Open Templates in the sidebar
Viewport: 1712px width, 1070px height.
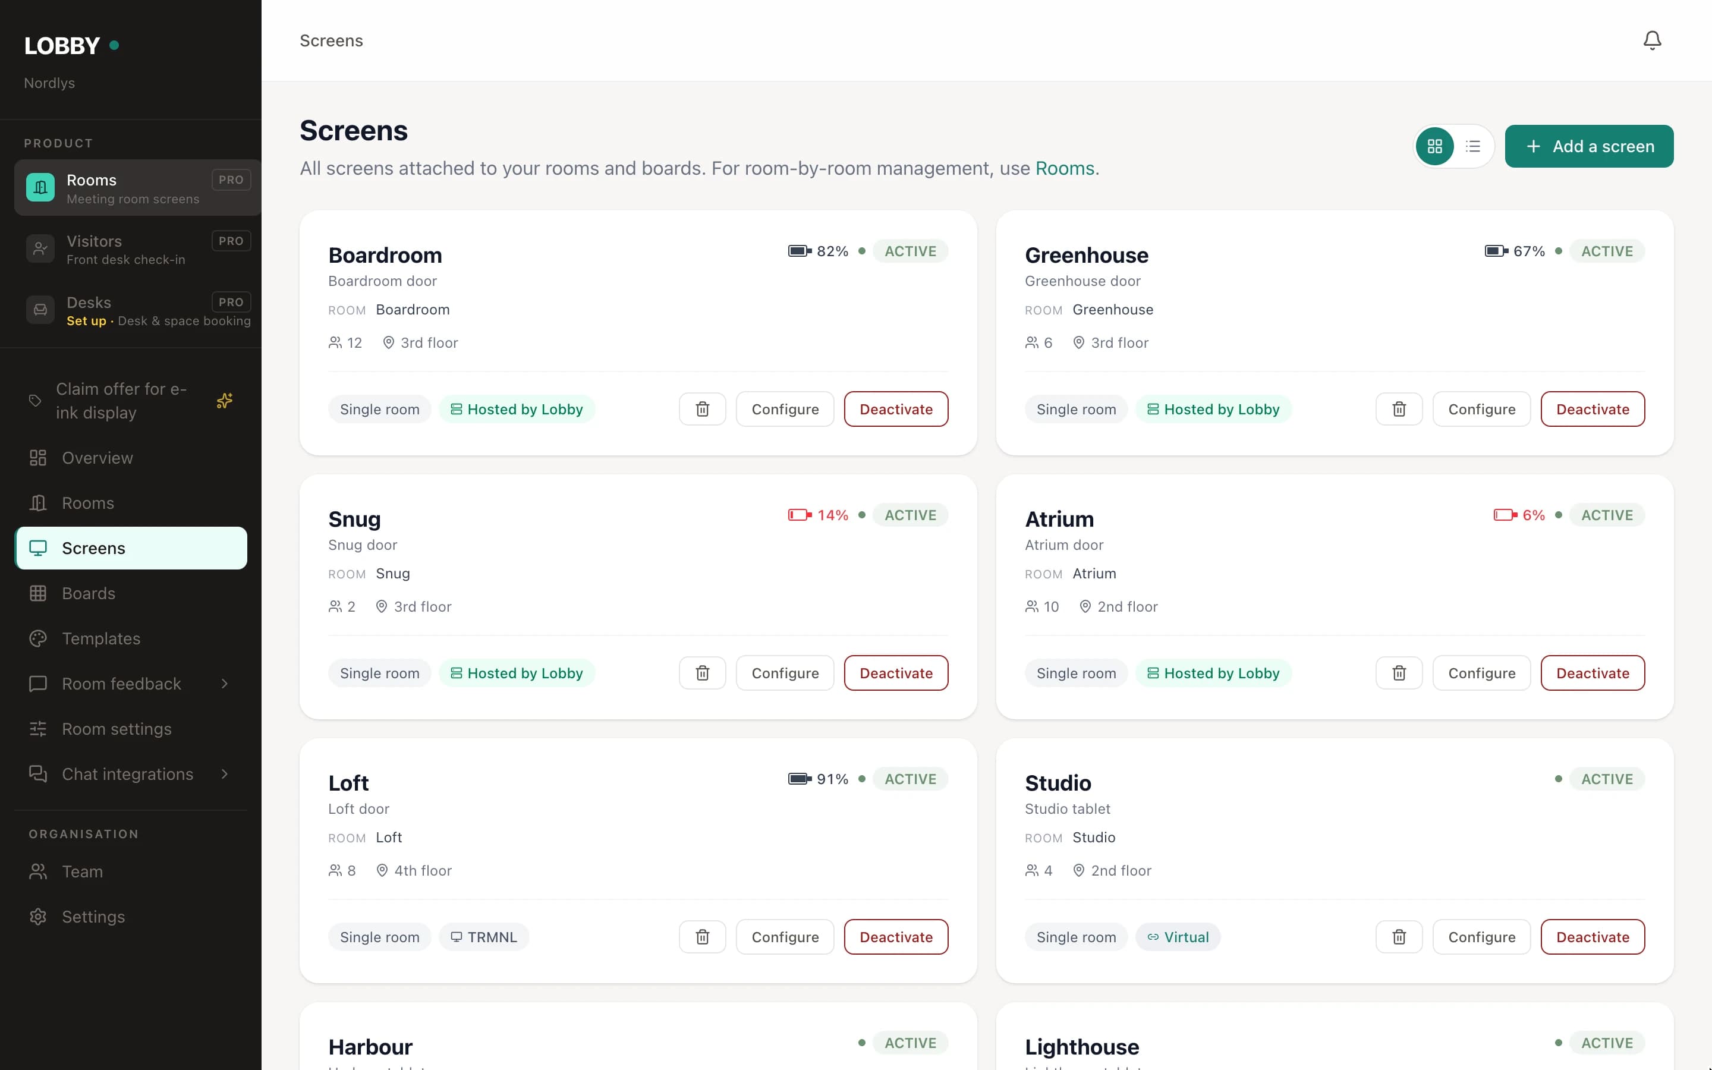131,638
